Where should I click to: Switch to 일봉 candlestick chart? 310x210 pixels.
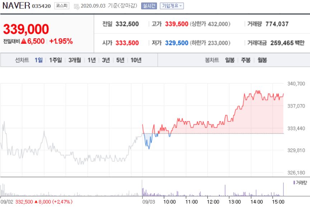230,60
